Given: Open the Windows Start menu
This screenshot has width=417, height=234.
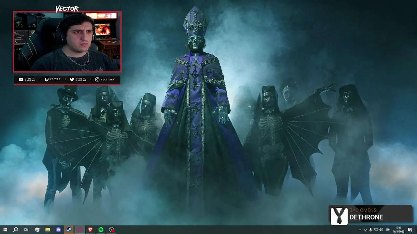Looking at the screenshot, I should 5,230.
